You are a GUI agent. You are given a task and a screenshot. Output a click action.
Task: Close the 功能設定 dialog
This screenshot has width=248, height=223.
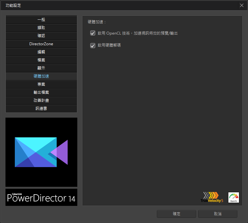coord(242,5)
